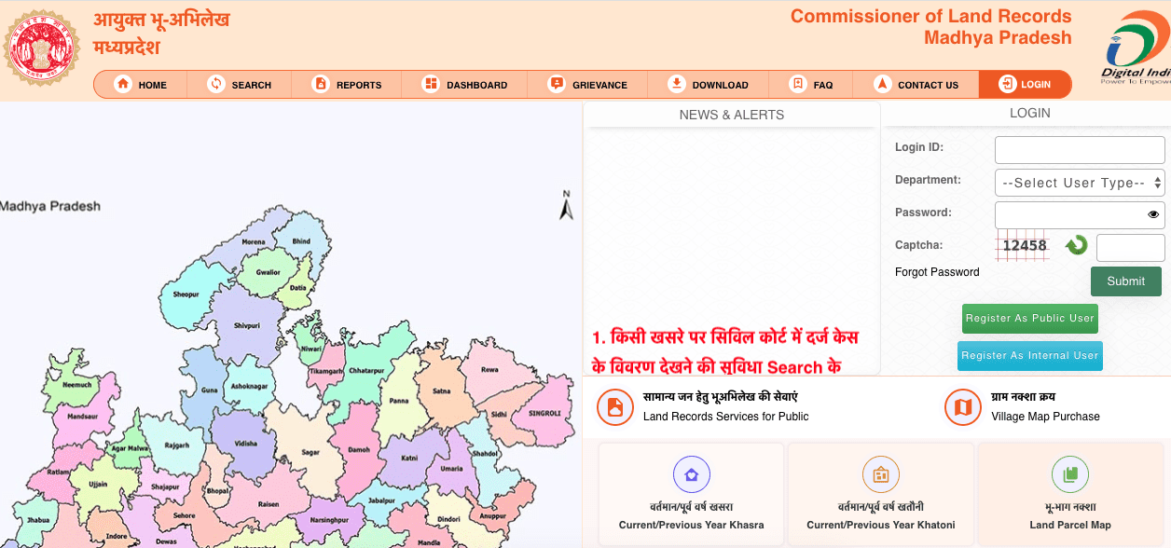Click the Login ID input field
1171x548 pixels.
tap(1079, 149)
